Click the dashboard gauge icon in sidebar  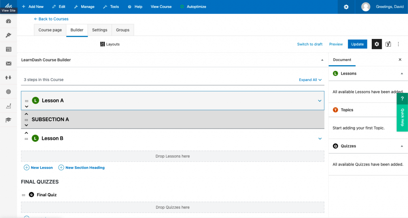point(8,21)
